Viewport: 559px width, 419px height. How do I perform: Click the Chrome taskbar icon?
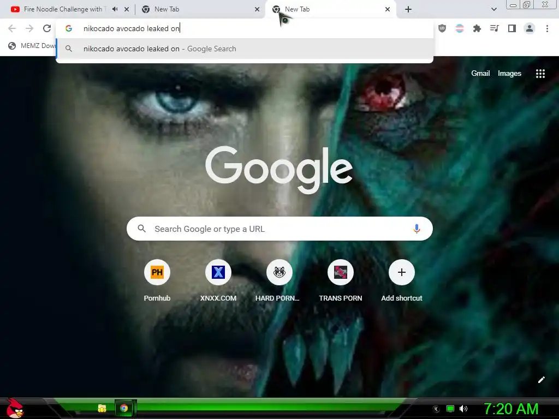pos(124,408)
